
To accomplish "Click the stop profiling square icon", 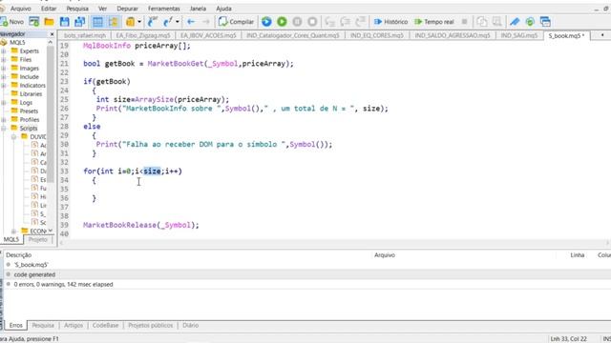I will [464, 22].
